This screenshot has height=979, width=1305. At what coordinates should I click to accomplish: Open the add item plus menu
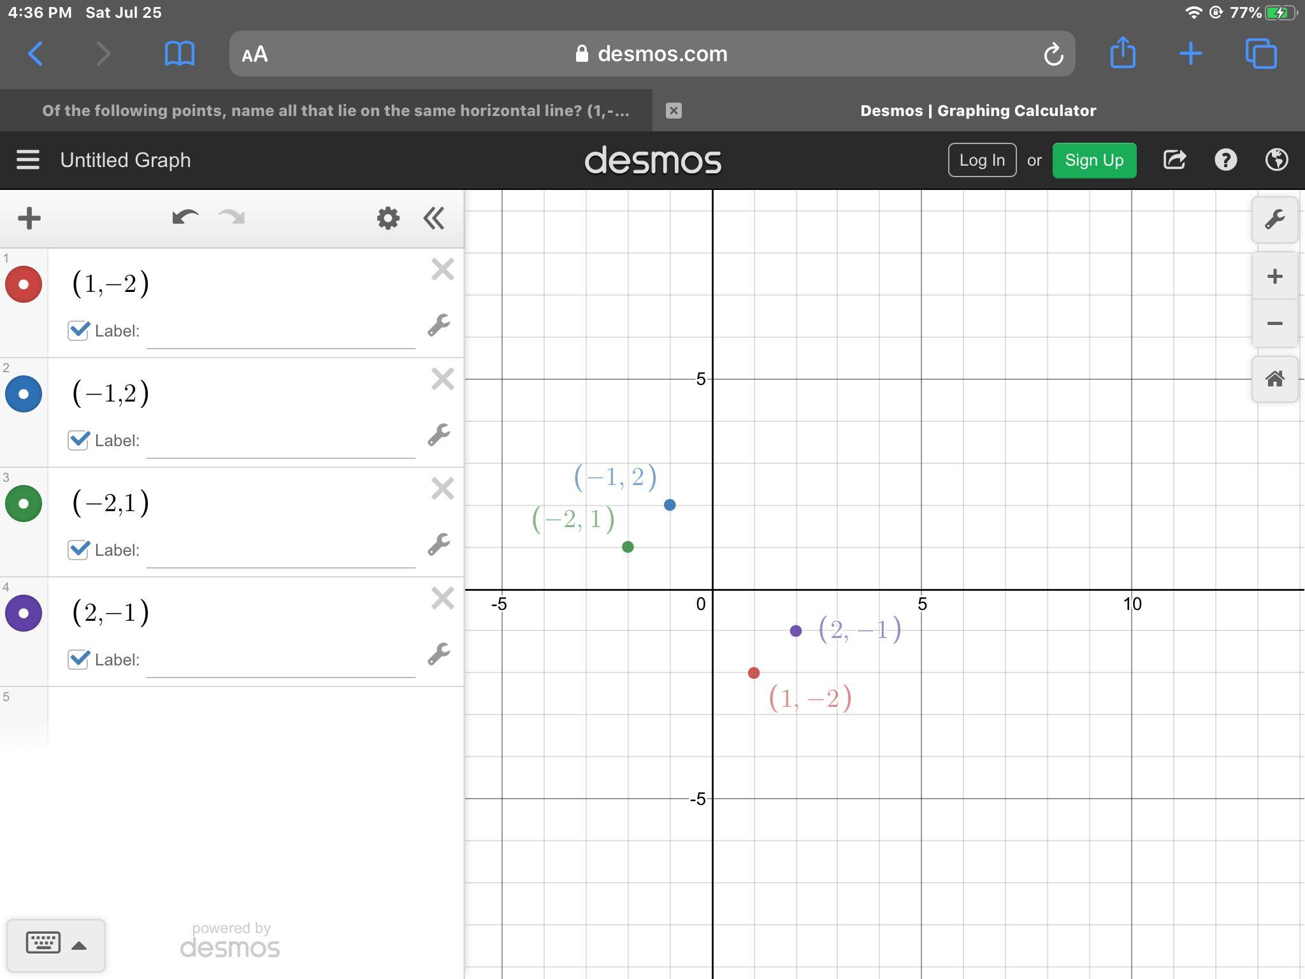29,218
